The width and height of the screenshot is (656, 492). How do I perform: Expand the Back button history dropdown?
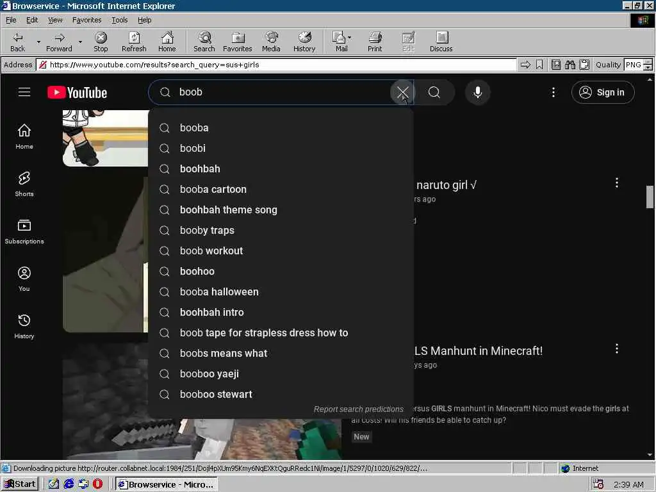38,42
